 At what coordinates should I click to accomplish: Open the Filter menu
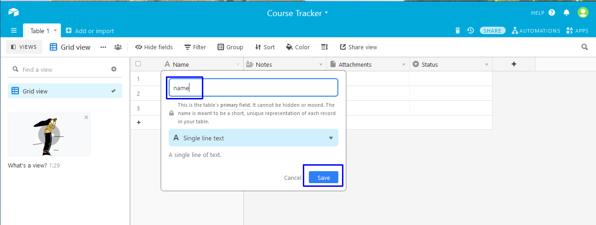[195, 47]
